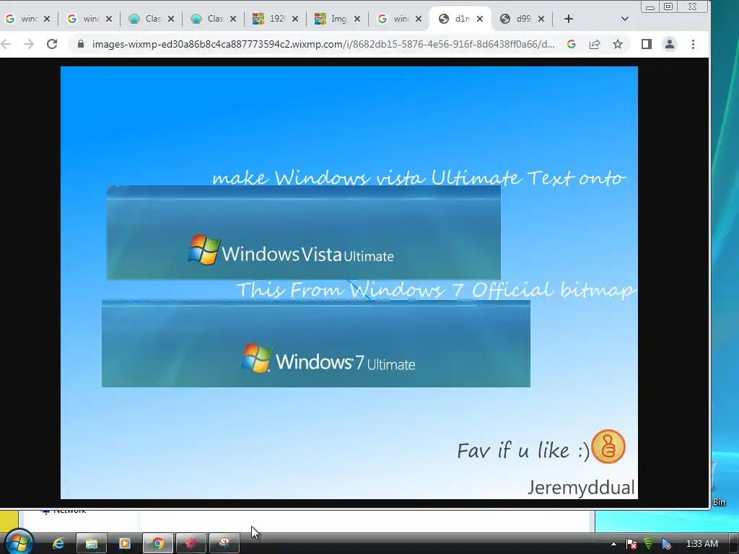Open Windows Explorer from taskbar
739x554 pixels.
click(92, 544)
